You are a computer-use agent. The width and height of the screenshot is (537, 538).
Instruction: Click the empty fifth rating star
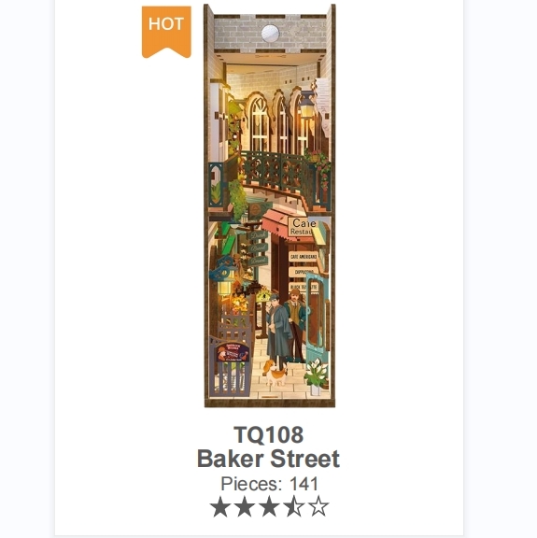click(318, 506)
